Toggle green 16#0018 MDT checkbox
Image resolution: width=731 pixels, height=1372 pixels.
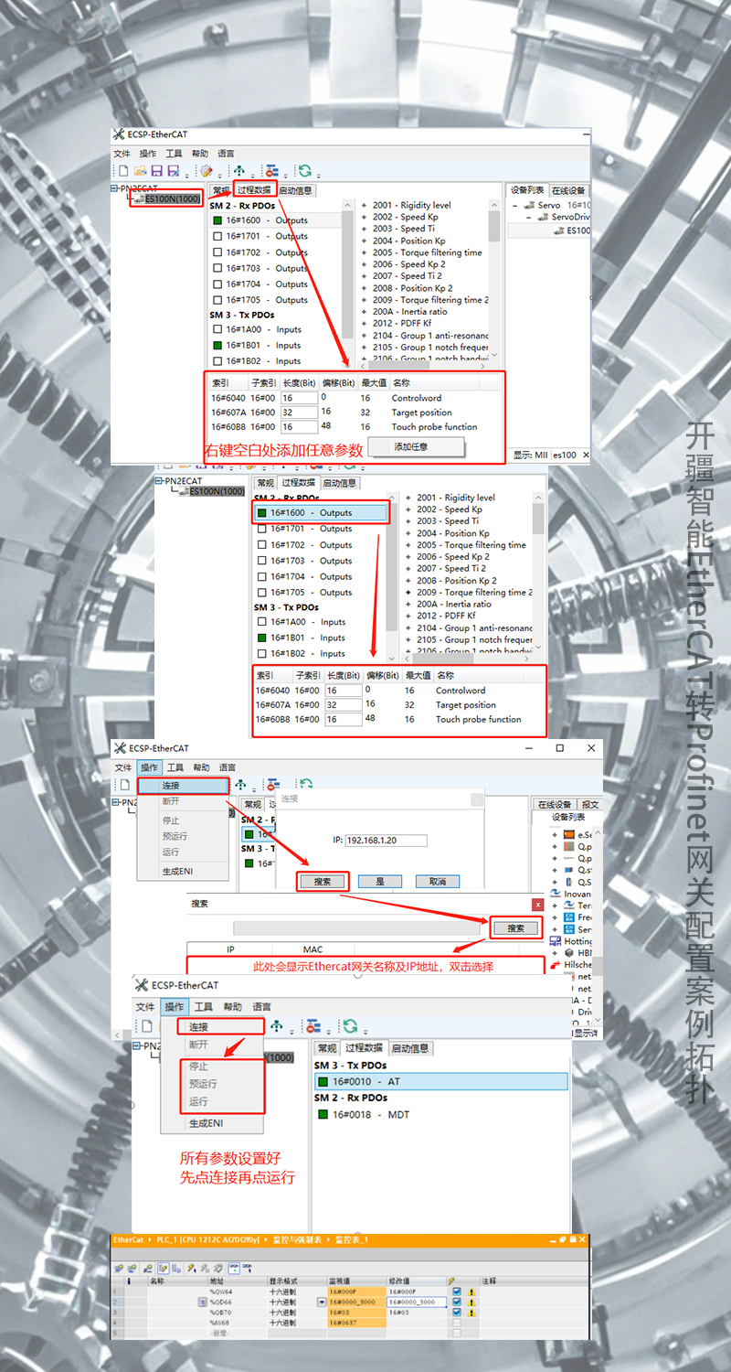coord(323,1114)
